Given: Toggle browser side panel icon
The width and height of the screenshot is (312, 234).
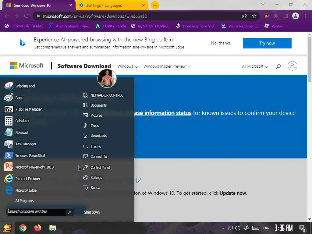Looking at the screenshot, I should click(x=286, y=16).
